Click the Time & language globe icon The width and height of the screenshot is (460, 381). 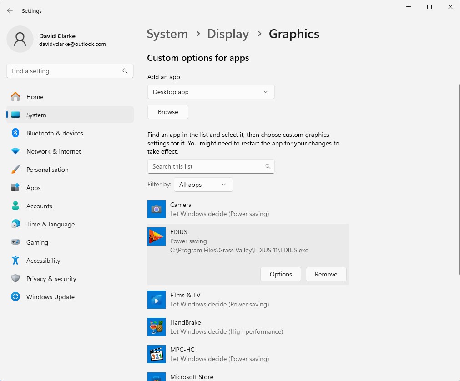tap(15, 224)
